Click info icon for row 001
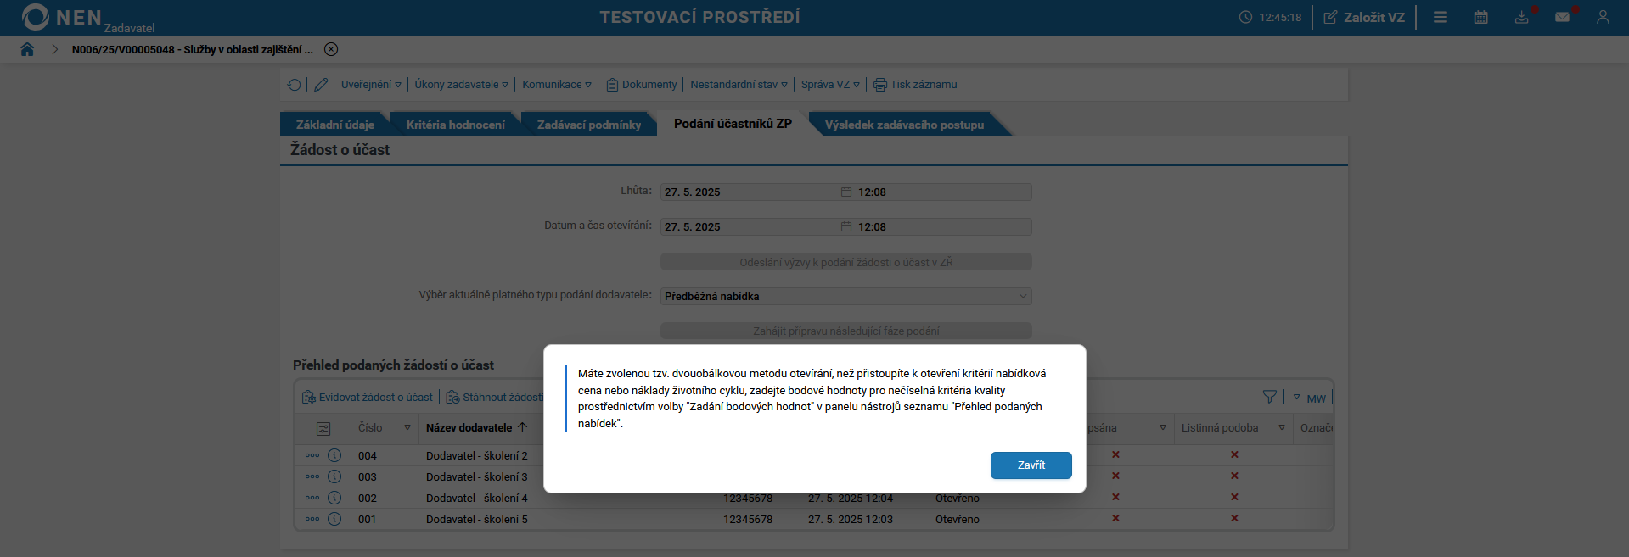The image size is (1629, 557). [334, 519]
